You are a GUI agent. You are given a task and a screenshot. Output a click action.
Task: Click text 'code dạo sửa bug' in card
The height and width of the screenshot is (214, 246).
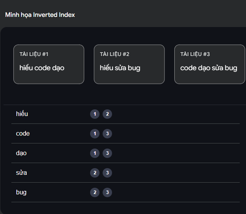point(208,68)
